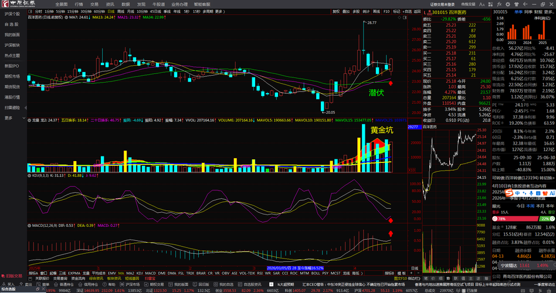Screen dimensions: 556x293
Task: Select the 日线 period
Action: (x=111, y=11)
